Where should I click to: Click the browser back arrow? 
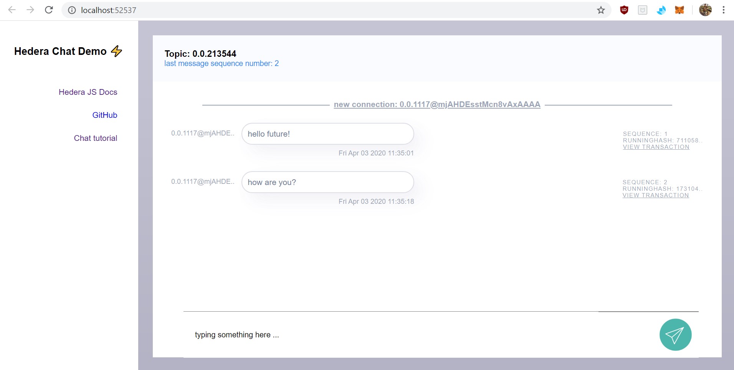[12, 10]
